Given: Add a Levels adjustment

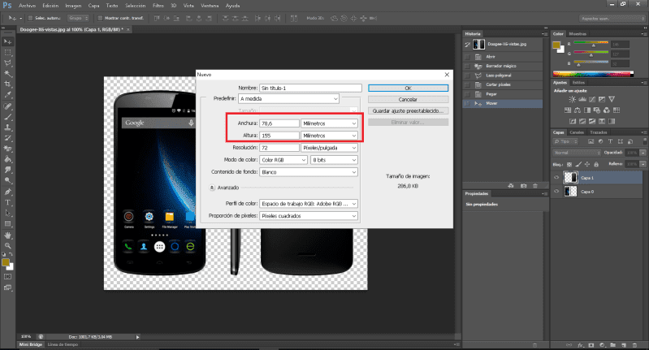Looking at the screenshot, I should 582,99.
